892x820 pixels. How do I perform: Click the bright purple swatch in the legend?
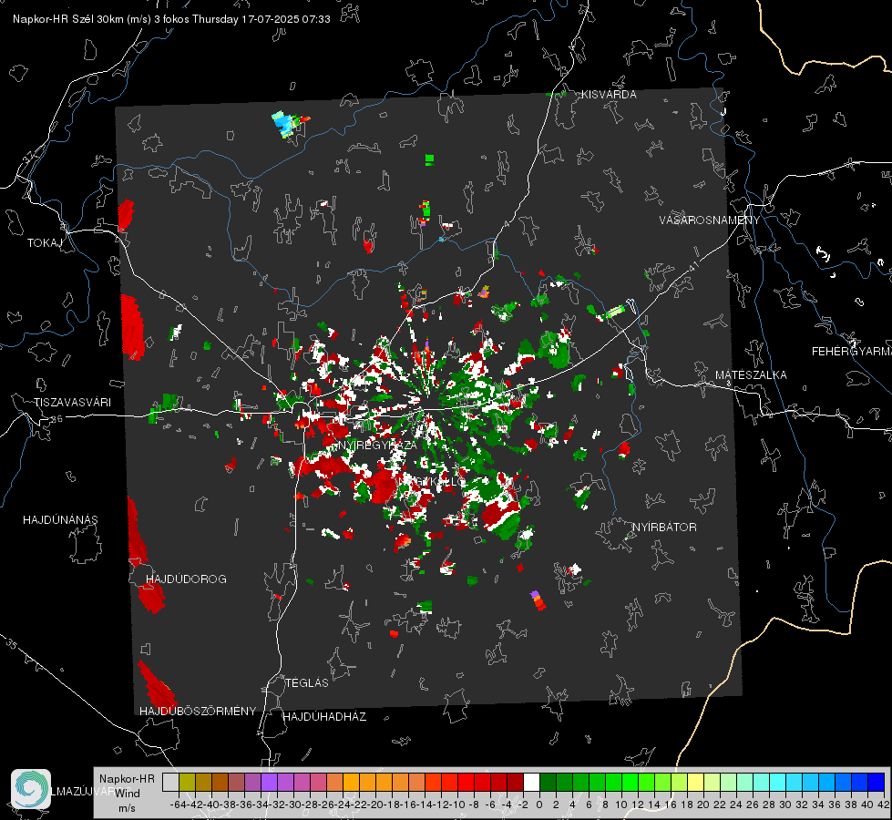pyautogui.click(x=269, y=782)
